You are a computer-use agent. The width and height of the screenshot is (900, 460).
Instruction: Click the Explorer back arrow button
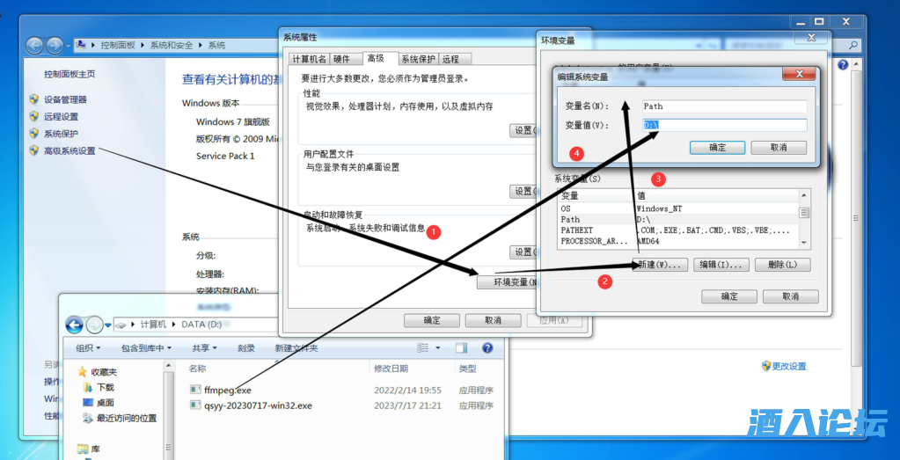tap(75, 324)
